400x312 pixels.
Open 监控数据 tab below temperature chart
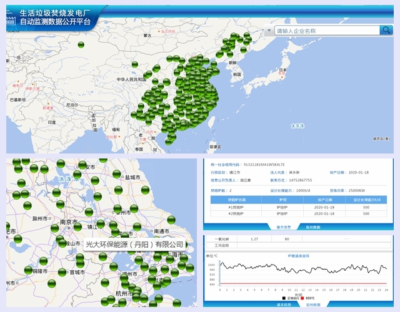point(313,305)
